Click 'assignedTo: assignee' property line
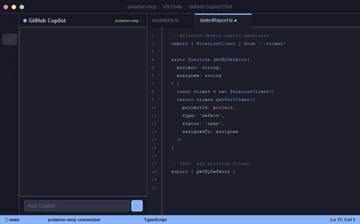Image resolution: width=360 pixels, height=224 pixels. tap(210, 132)
